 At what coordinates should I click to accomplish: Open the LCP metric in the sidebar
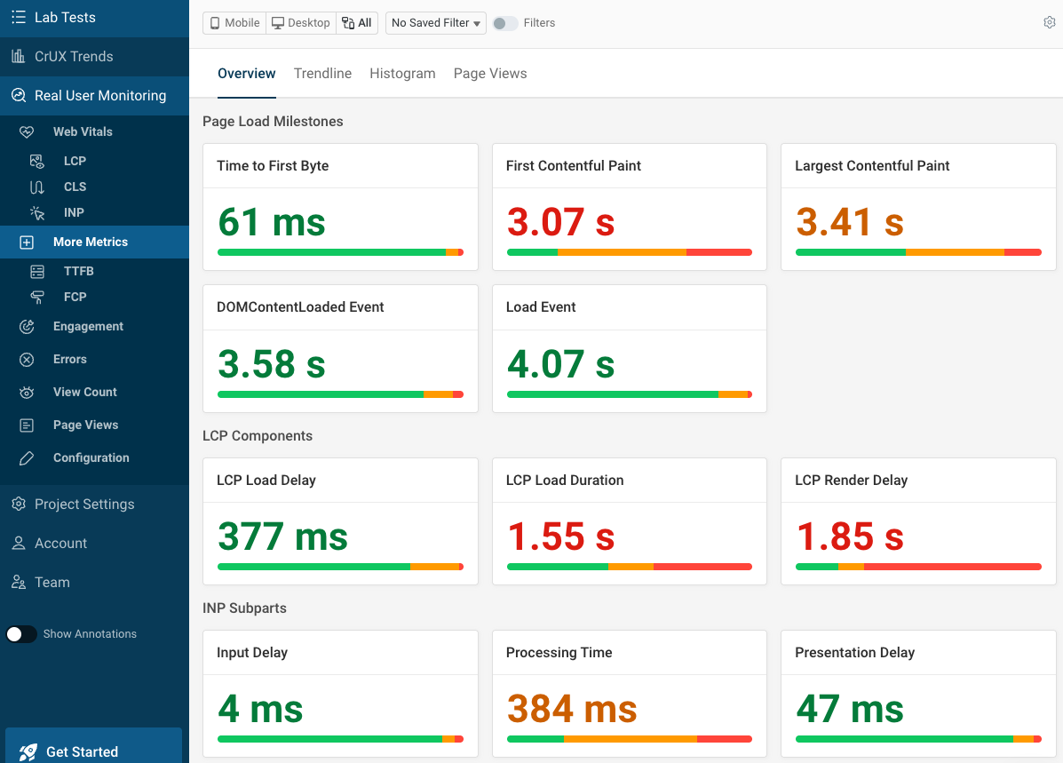(75, 161)
